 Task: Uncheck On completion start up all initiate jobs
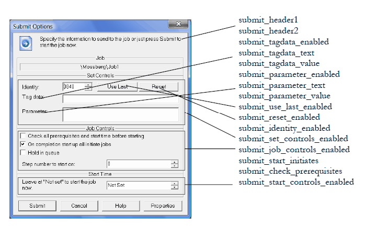[x=22, y=144]
